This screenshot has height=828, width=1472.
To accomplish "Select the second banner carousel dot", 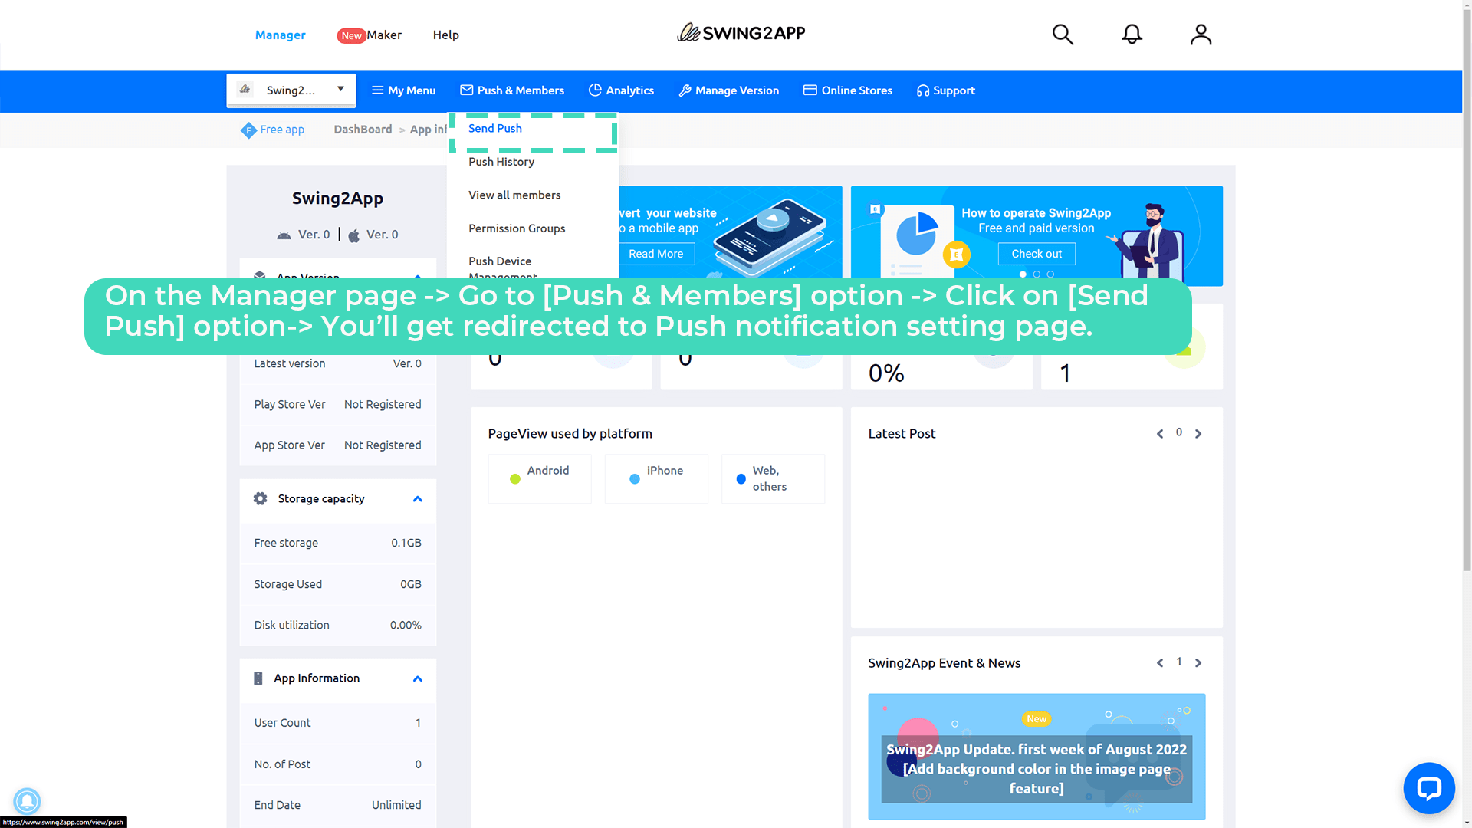I will (x=1037, y=274).
